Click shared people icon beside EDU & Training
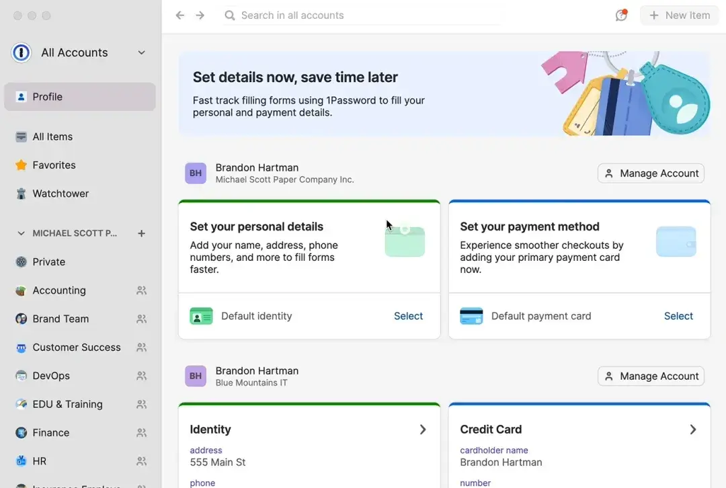Image resolution: width=726 pixels, height=488 pixels. coord(142,404)
